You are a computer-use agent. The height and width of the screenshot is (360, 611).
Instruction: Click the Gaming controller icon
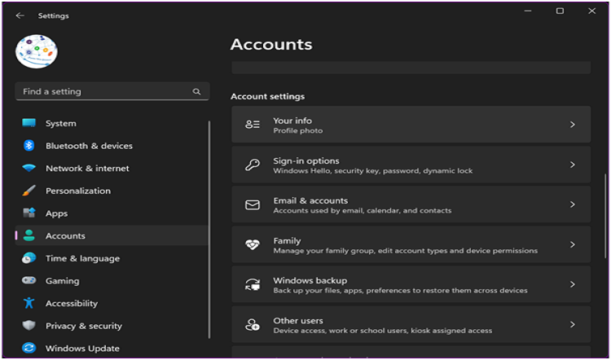[x=29, y=281]
